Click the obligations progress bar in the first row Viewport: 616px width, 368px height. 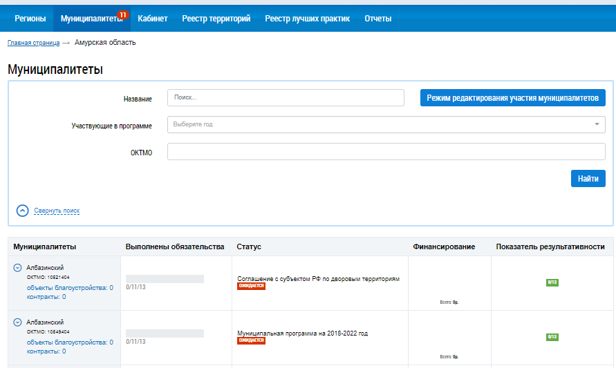click(x=165, y=279)
